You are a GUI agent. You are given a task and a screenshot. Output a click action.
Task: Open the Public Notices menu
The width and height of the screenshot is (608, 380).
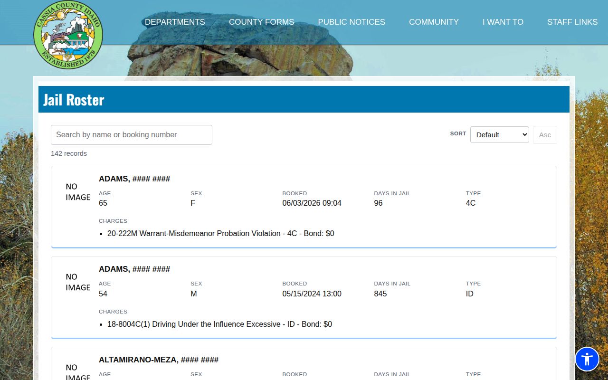[x=351, y=22]
